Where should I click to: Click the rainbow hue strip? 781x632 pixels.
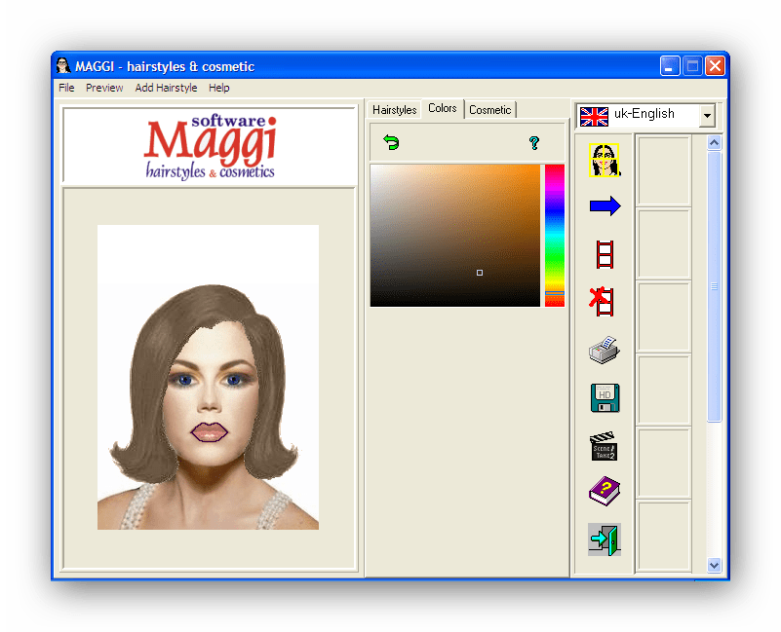[554, 235]
